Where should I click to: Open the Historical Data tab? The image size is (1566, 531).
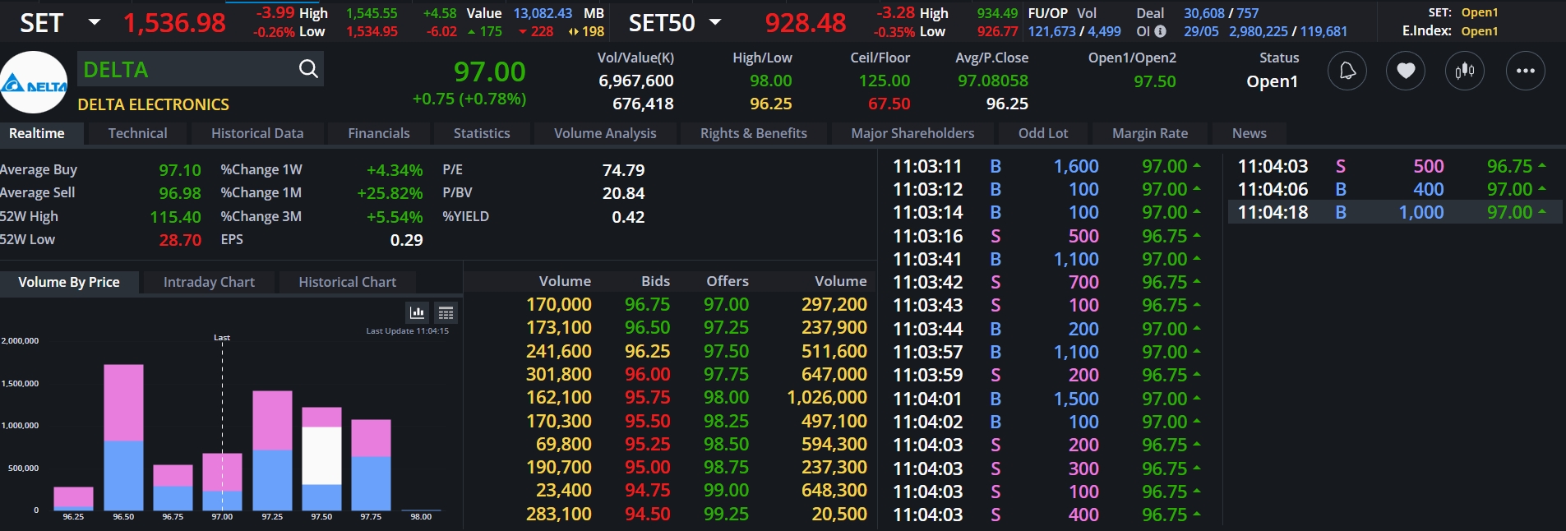[x=257, y=133]
